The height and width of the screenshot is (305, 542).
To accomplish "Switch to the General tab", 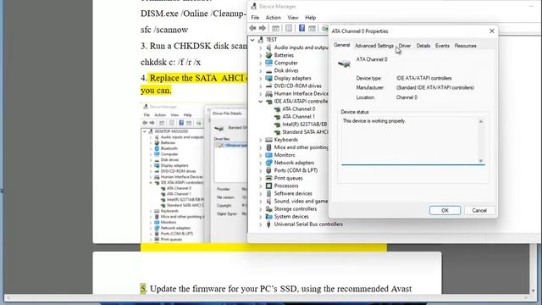I will (x=342, y=45).
